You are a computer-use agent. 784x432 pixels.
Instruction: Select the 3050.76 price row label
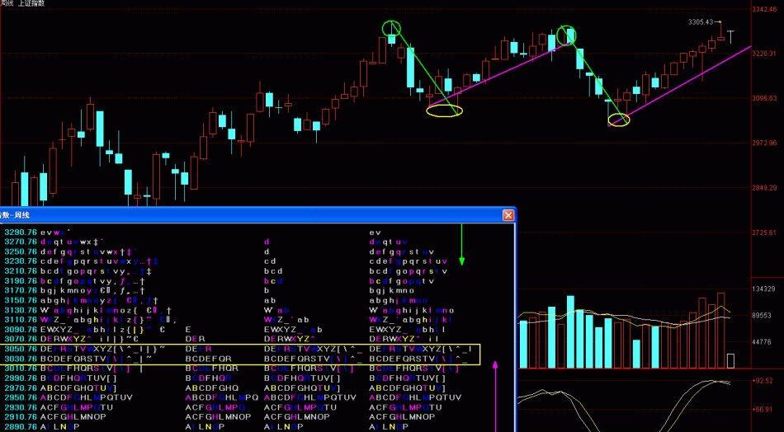[x=21, y=349]
